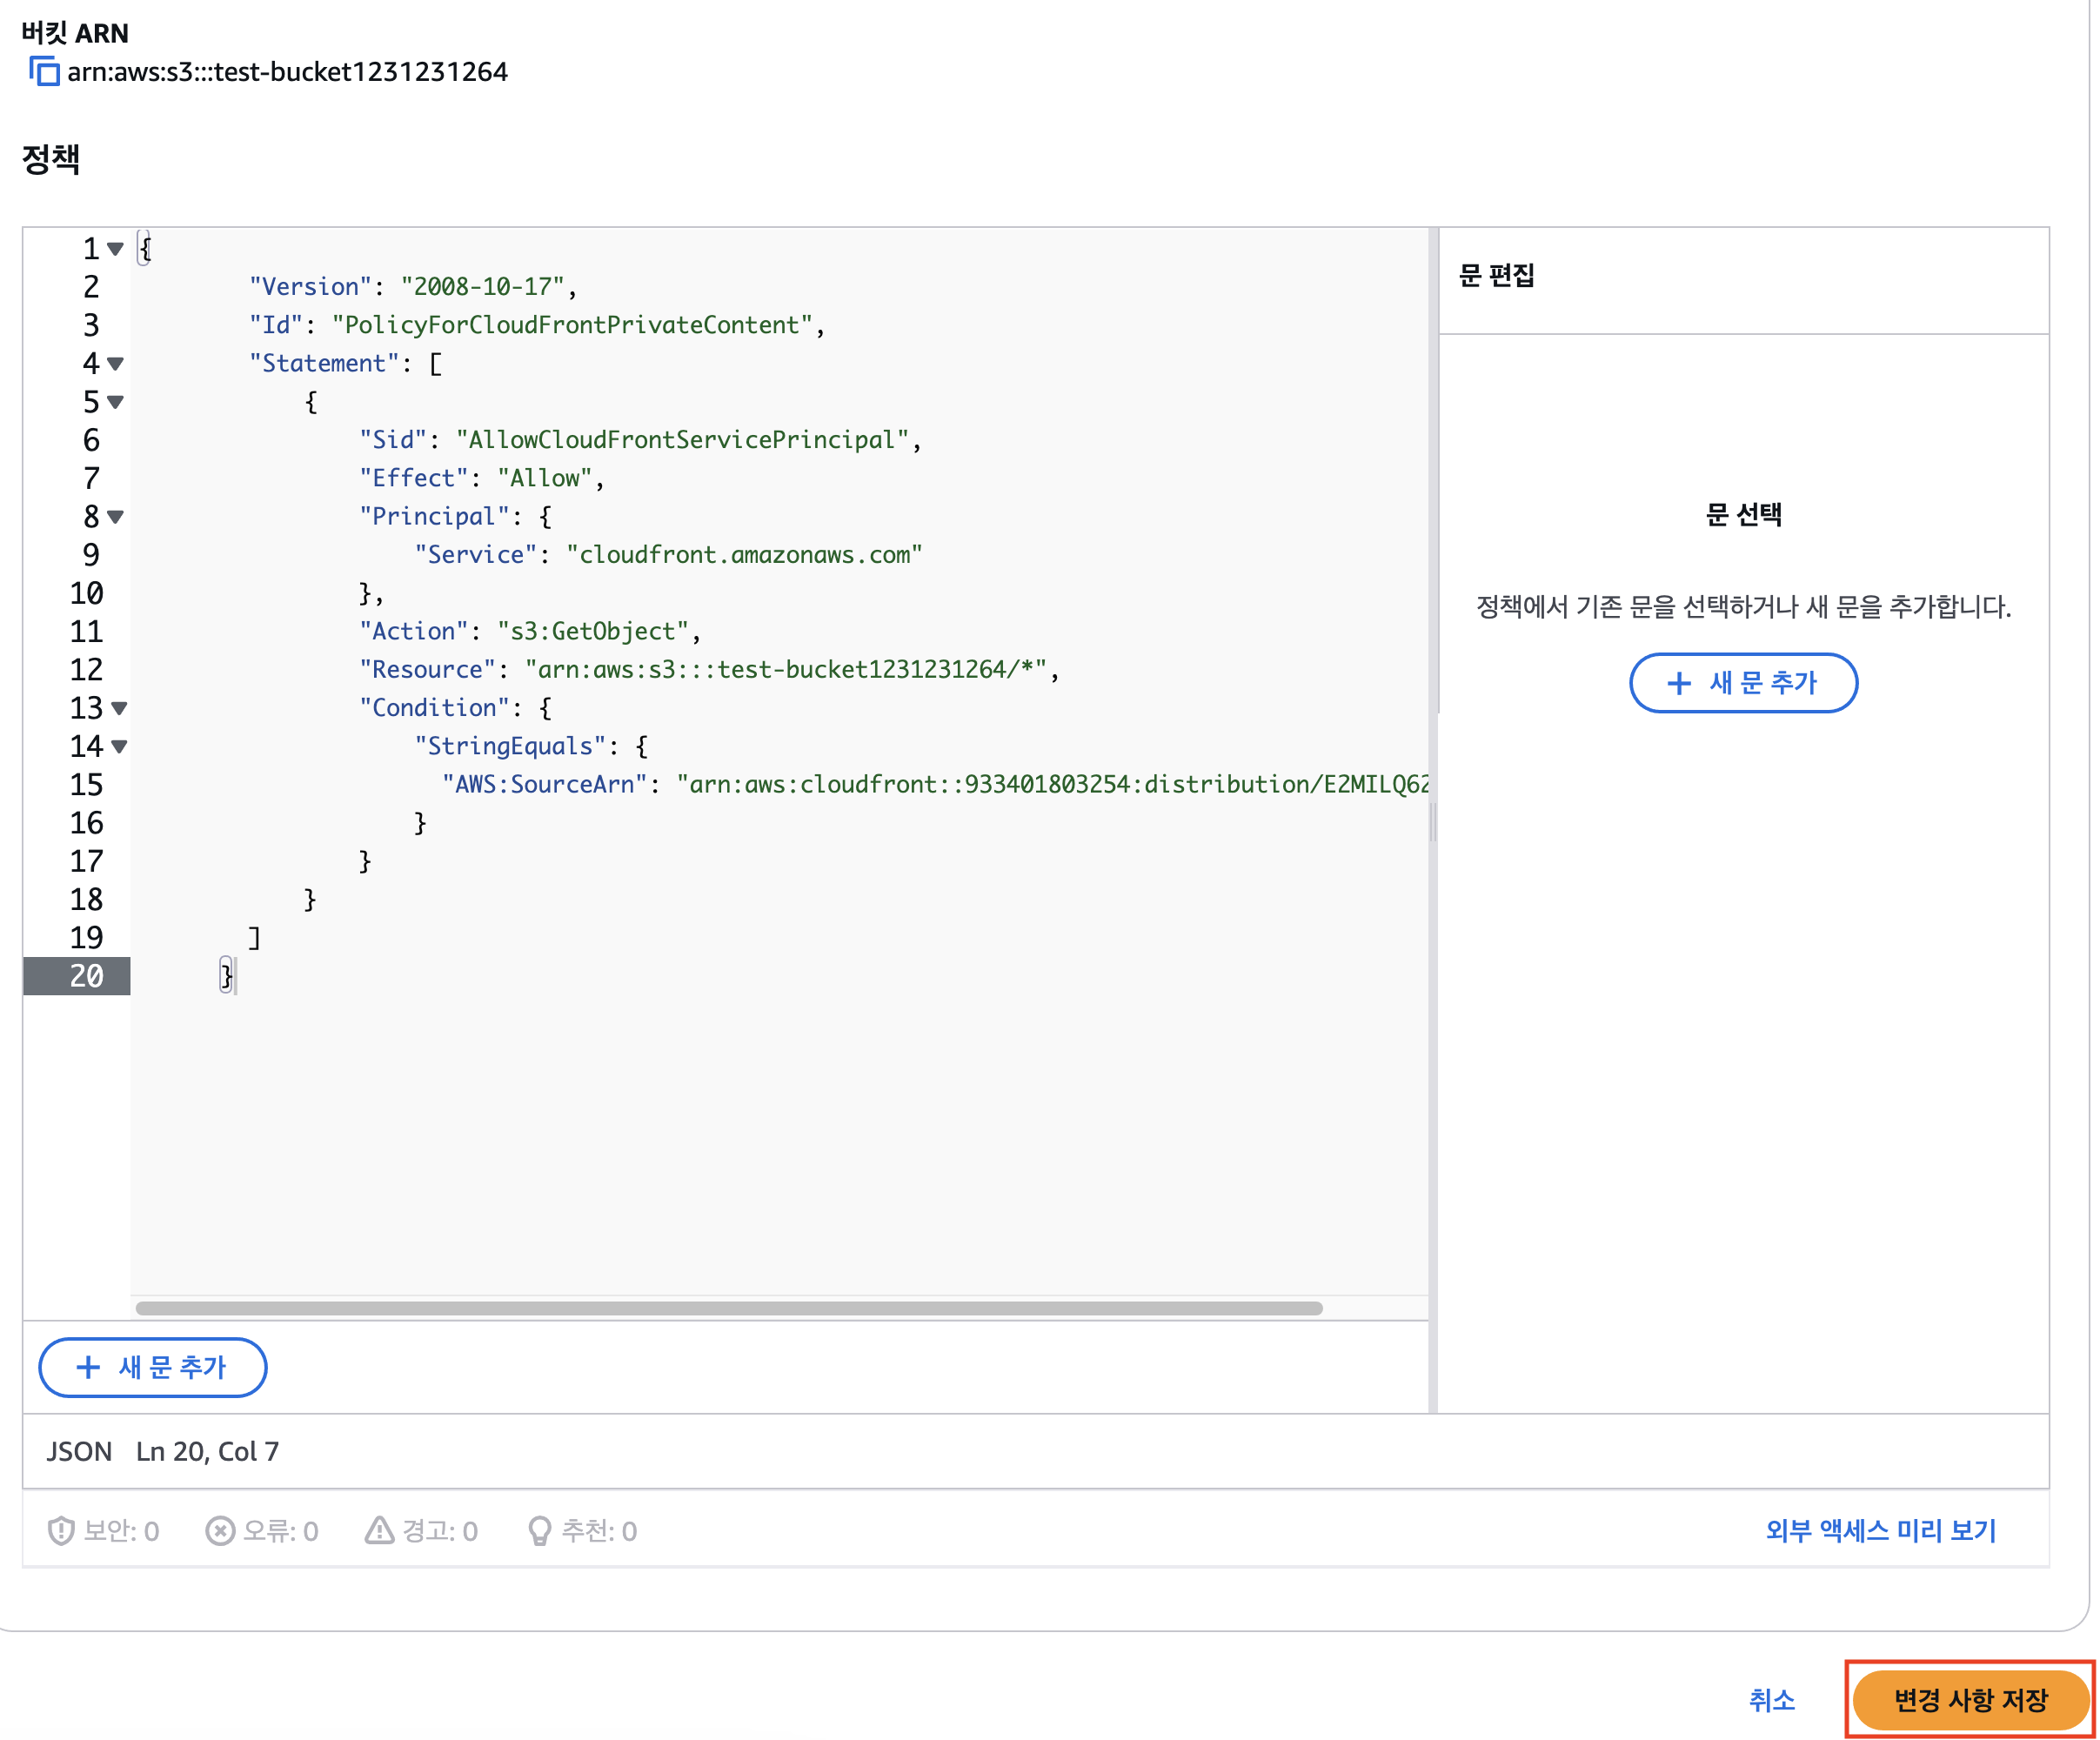Save policy with 변경 사항 저장 button
The height and width of the screenshot is (1740, 2100).
(1970, 1699)
